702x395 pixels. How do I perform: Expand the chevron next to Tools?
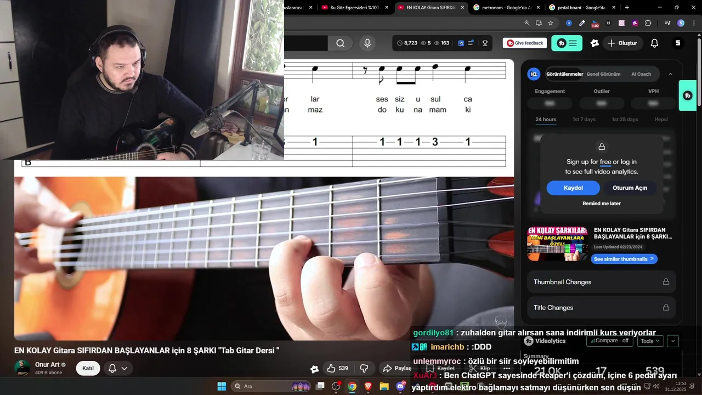(x=673, y=341)
